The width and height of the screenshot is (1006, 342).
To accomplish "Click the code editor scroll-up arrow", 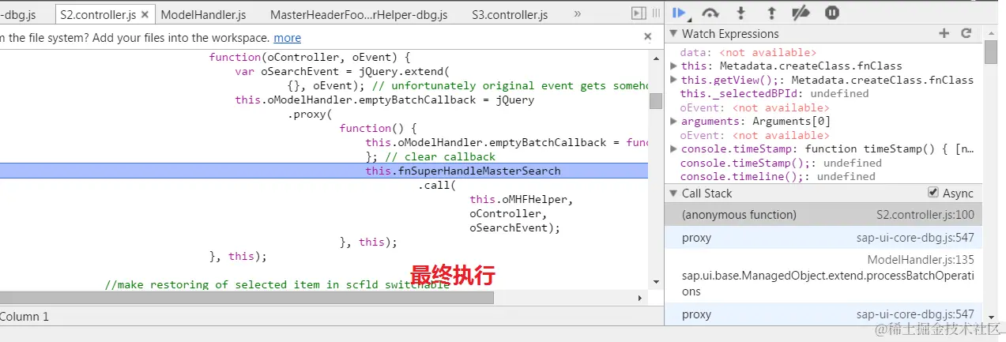I will click(x=656, y=57).
